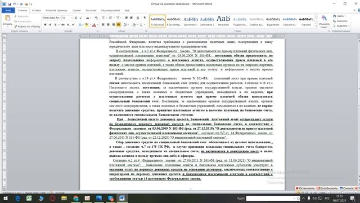The width and height of the screenshot is (360, 203).
Task: Redo the last action
Action: tap(21, 4)
